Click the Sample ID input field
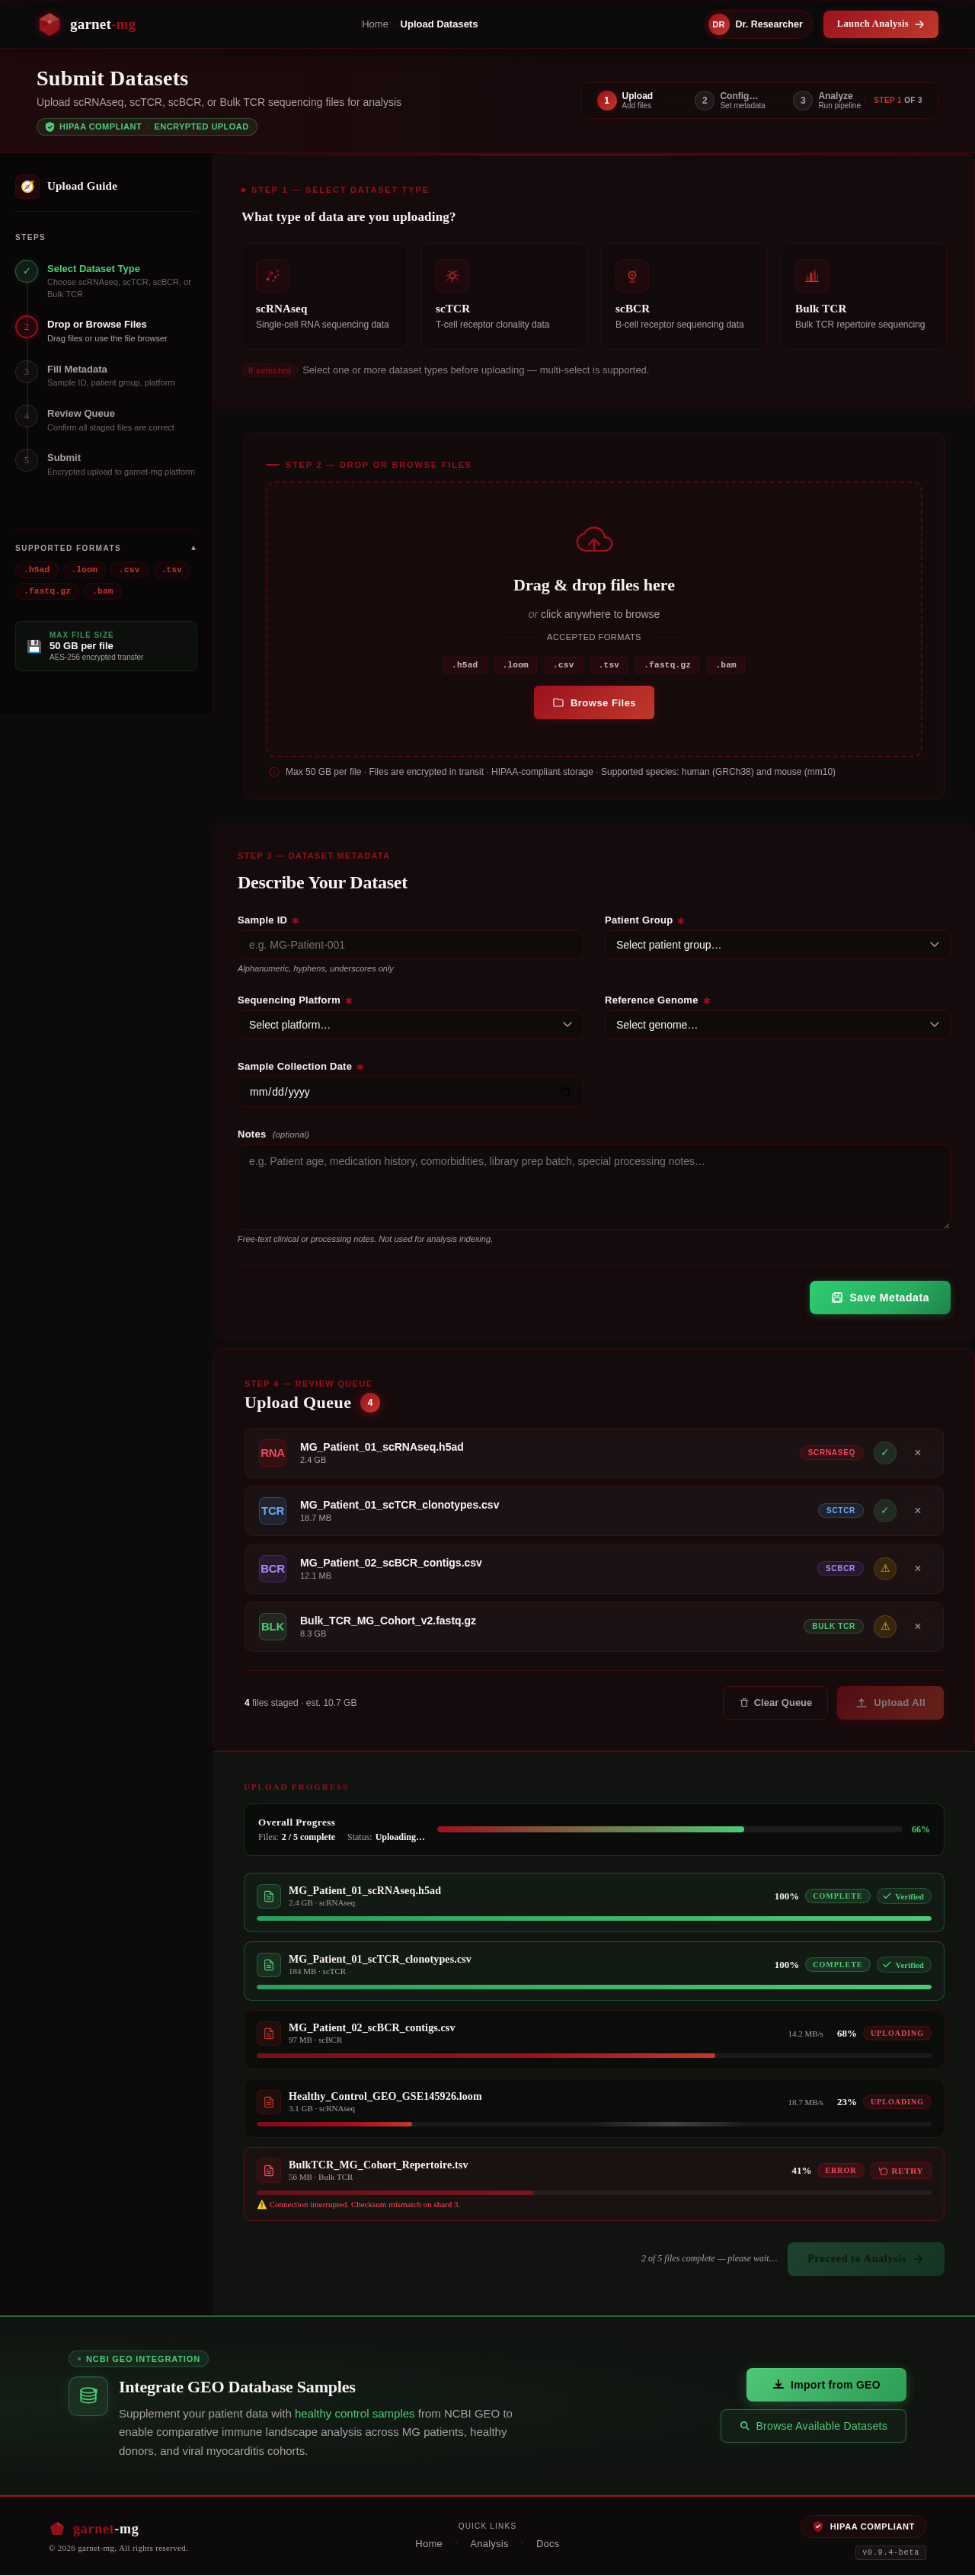Viewport: 975px width, 2576px height. point(410,945)
